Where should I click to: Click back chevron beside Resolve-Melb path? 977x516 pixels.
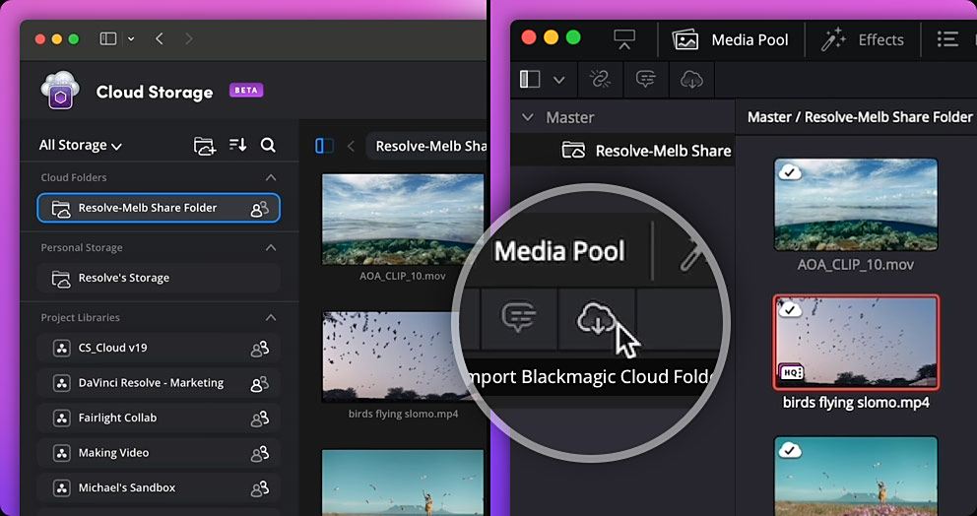[351, 146]
